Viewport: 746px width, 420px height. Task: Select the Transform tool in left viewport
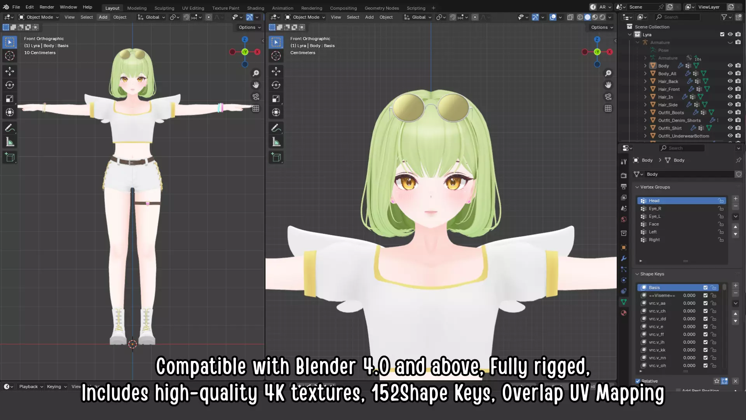pyautogui.click(x=10, y=112)
